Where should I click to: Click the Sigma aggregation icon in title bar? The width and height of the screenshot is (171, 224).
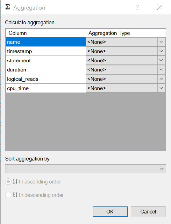[x=8, y=7]
